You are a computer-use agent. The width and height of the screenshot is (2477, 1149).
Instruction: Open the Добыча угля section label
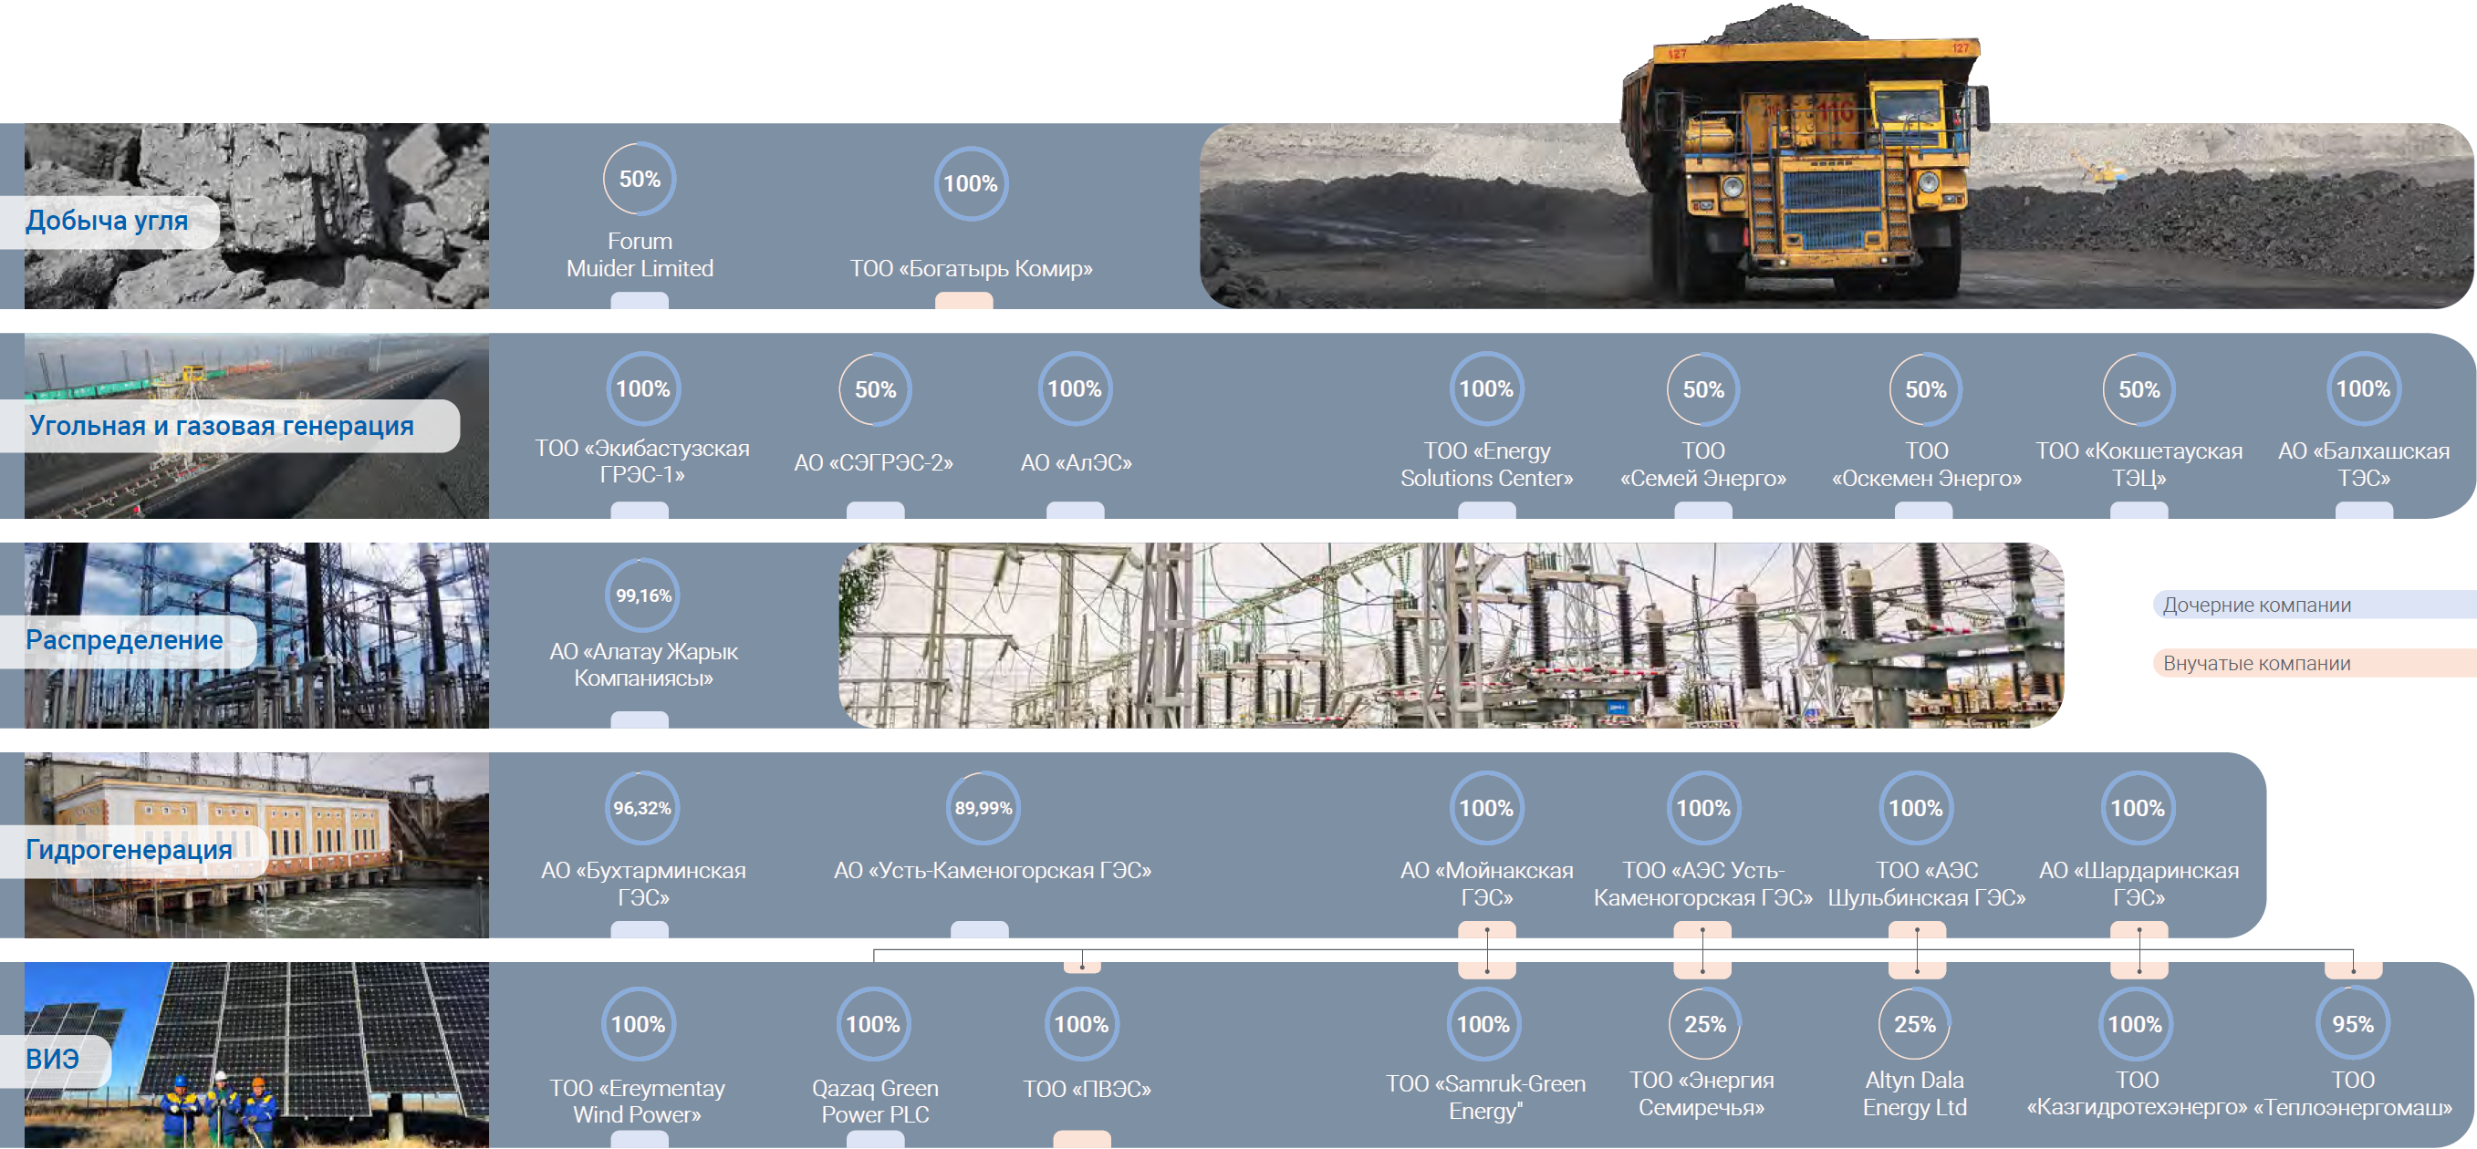click(107, 222)
